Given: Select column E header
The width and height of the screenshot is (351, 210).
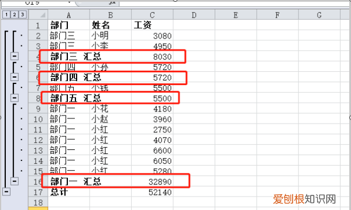Looking at the screenshot, I should [236, 15].
